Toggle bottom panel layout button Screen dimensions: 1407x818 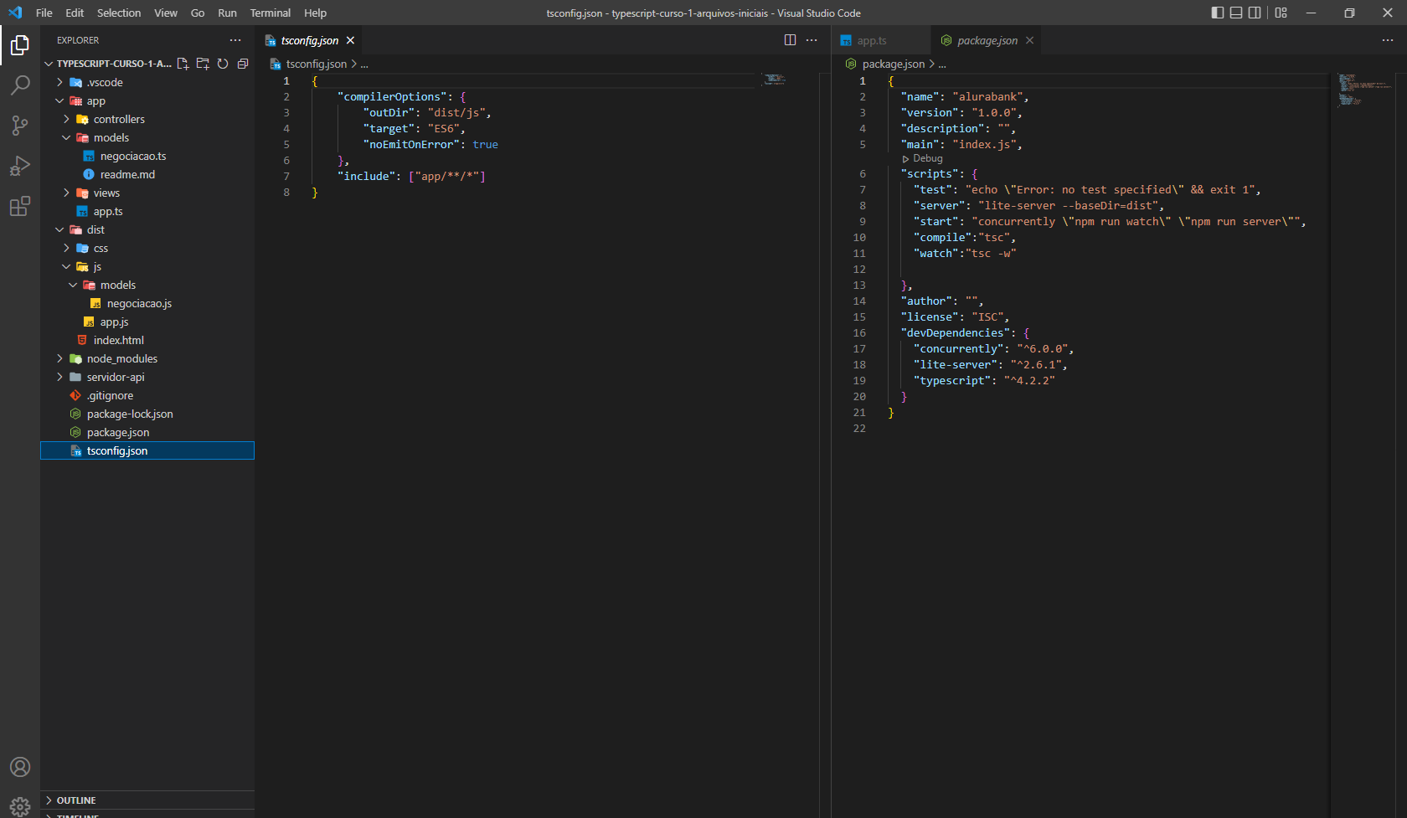click(x=1236, y=13)
